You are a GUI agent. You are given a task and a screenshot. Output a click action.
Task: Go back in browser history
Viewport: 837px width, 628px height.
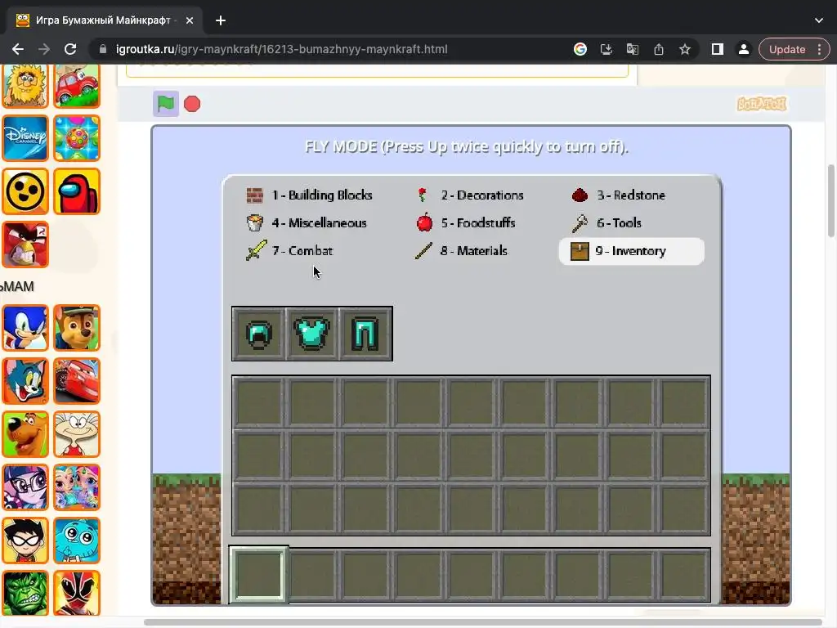point(18,49)
